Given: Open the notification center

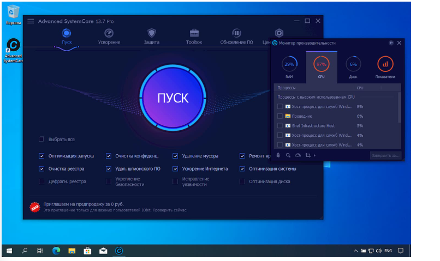Looking at the screenshot, I should (x=401, y=251).
